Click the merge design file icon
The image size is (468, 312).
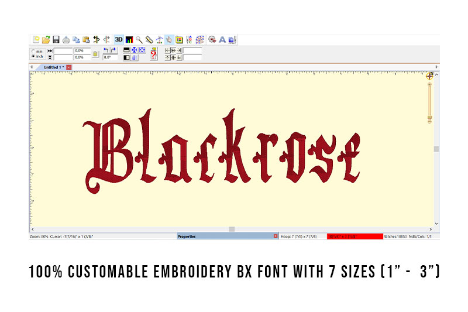pyautogui.click(x=232, y=39)
